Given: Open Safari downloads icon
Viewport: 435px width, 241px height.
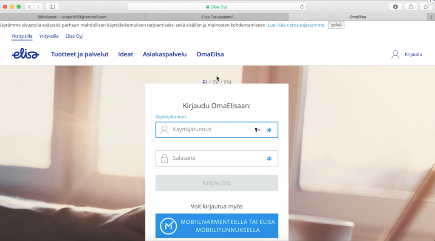Looking at the screenshot, I should [x=395, y=7].
